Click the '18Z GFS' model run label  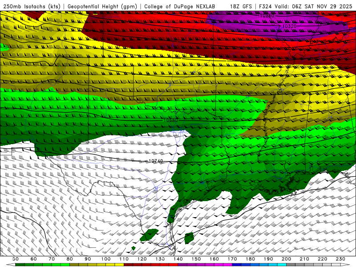coord(241,6)
